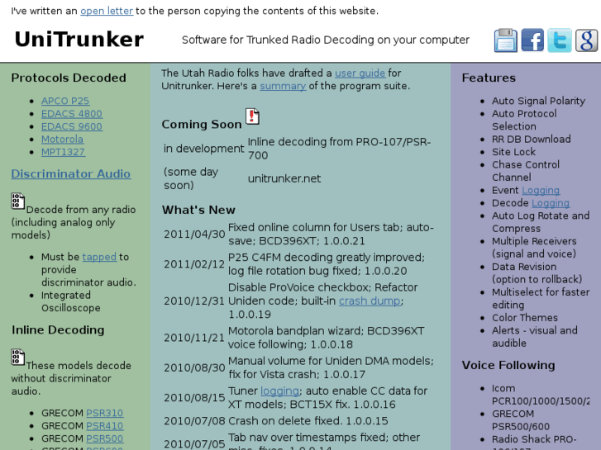This screenshot has height=450, width=601.
Task: Select the 2010/11/21 date entry
Action: (194, 338)
